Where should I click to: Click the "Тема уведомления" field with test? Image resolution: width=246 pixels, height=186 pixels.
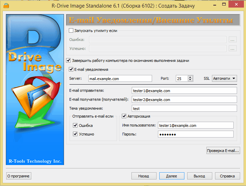[184, 108]
